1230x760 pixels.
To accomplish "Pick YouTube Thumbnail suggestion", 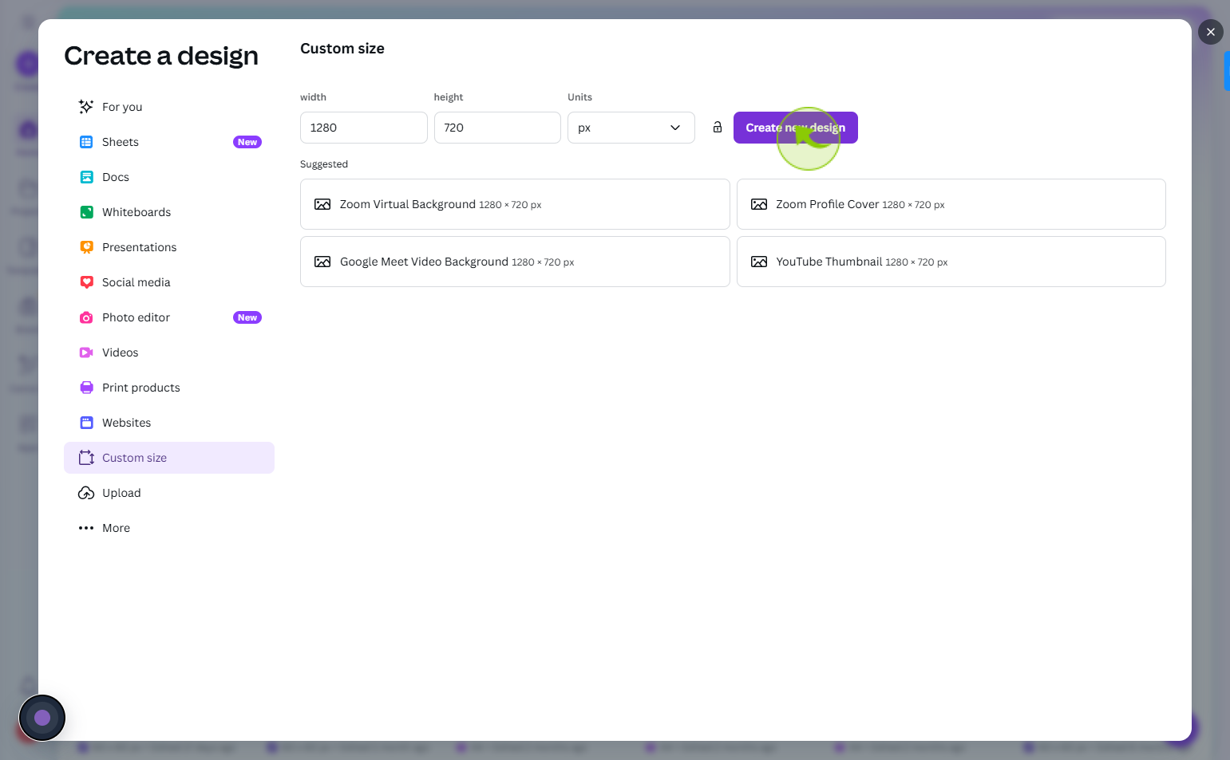I will click(951, 262).
